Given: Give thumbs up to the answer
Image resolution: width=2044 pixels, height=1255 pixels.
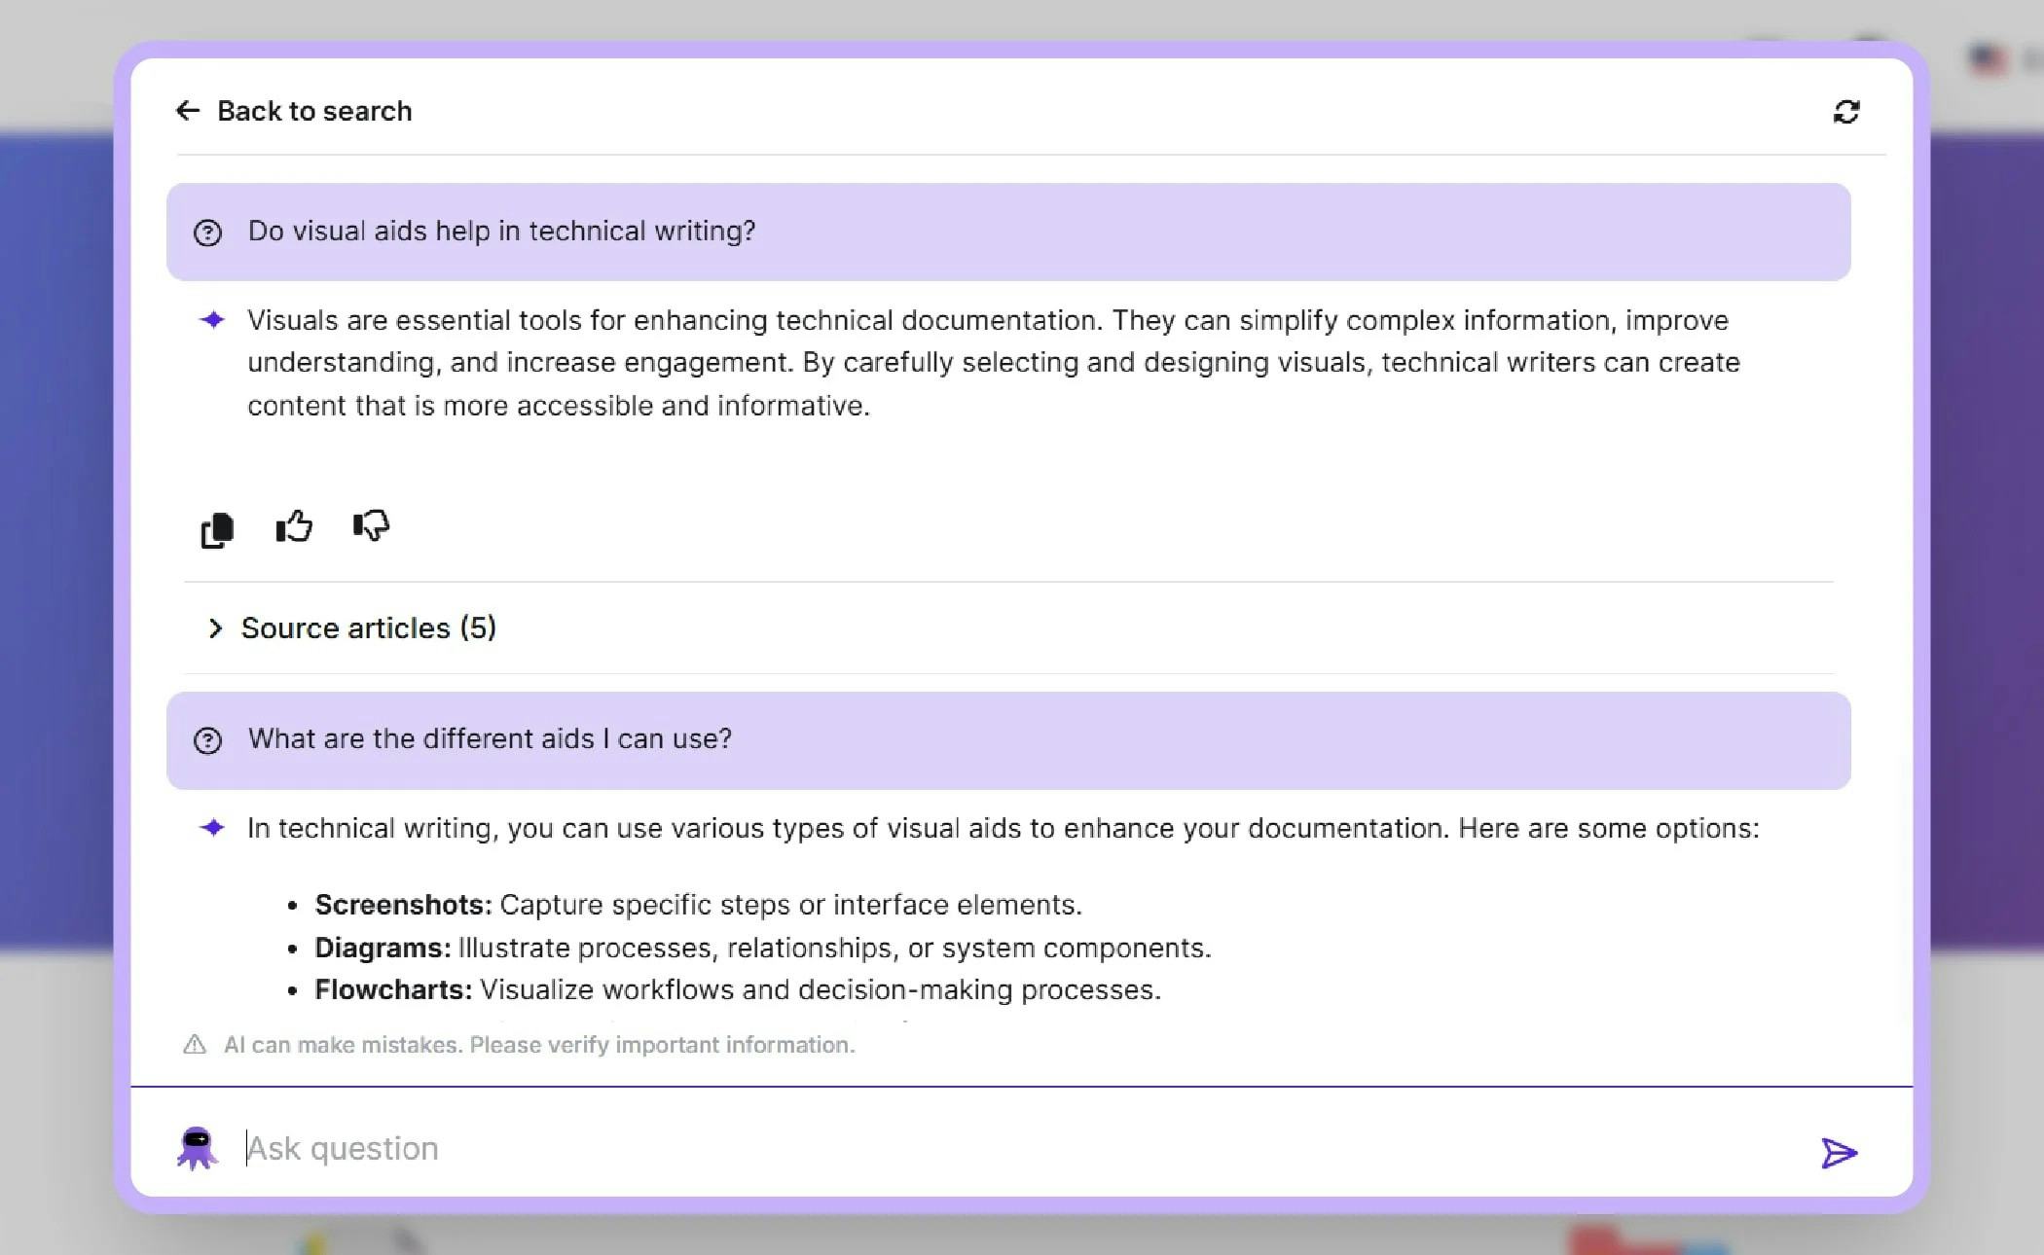Looking at the screenshot, I should point(294,526).
